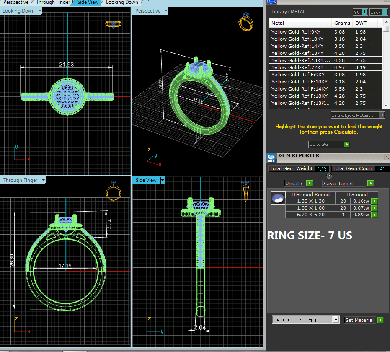The width and height of the screenshot is (390, 352).
Task: Click green arrow for the 0.89tw row
Action: click(375, 215)
